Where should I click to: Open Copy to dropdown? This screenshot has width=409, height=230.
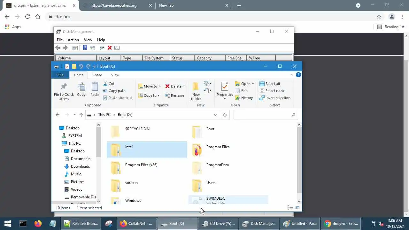[x=149, y=96]
